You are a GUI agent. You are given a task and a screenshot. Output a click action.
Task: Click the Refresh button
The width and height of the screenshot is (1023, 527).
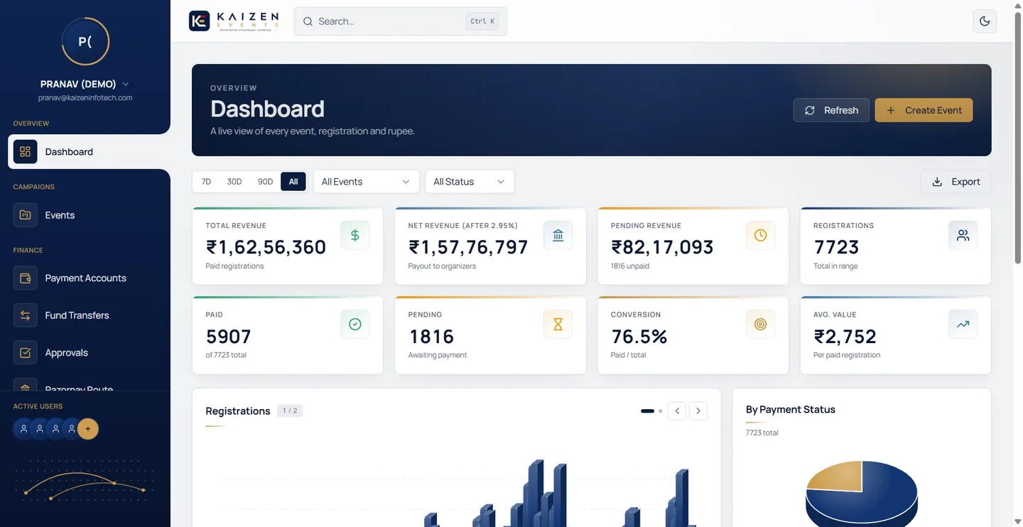[831, 110]
